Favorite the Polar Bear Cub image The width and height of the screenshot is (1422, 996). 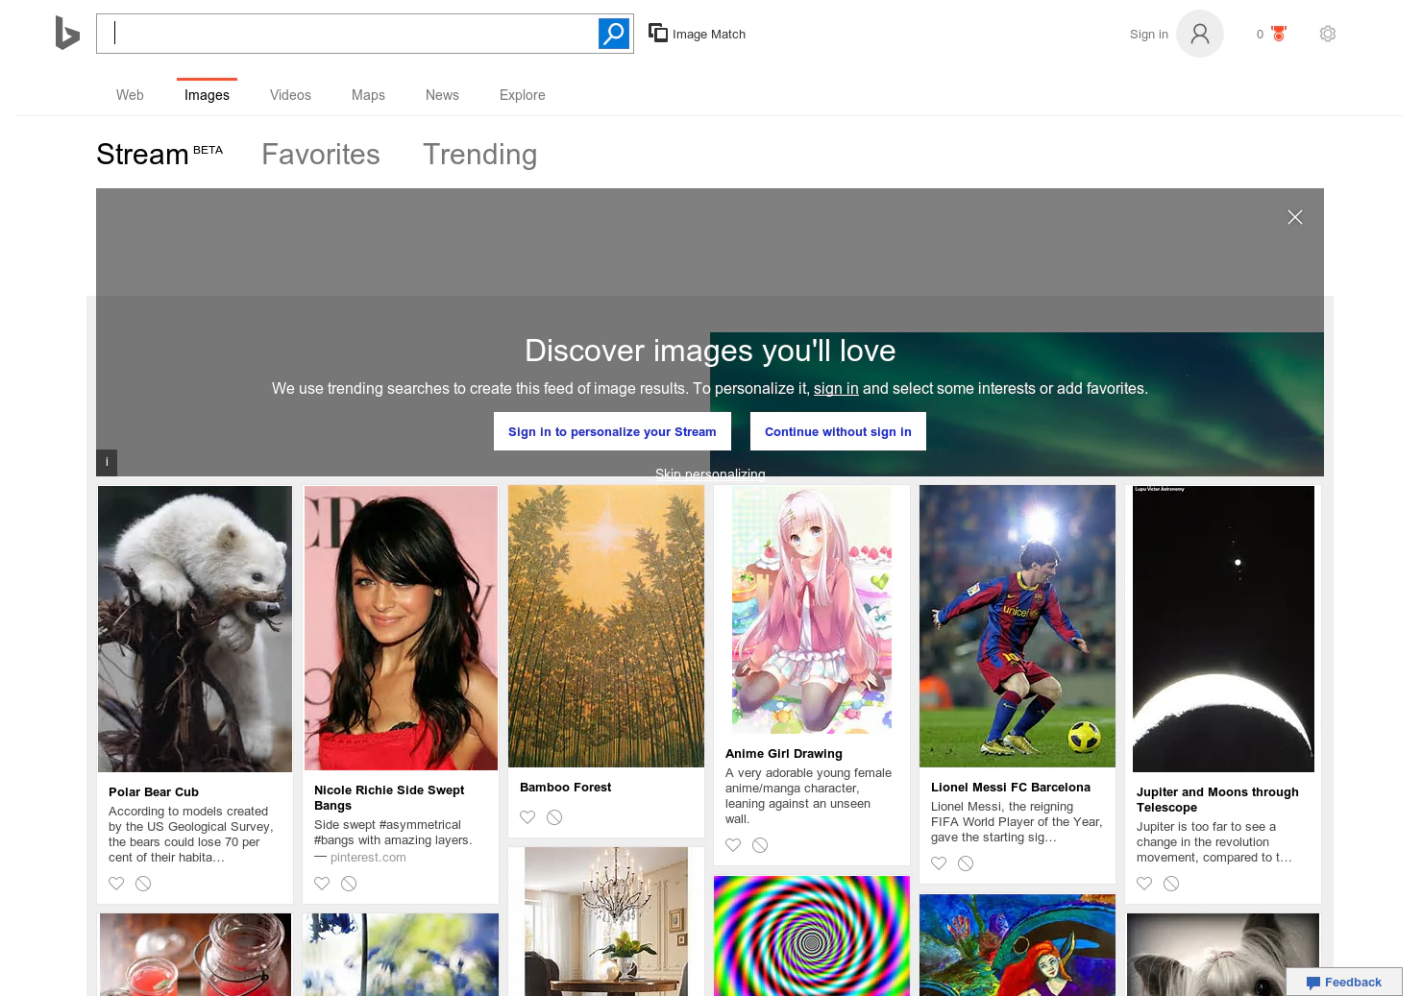click(x=116, y=884)
